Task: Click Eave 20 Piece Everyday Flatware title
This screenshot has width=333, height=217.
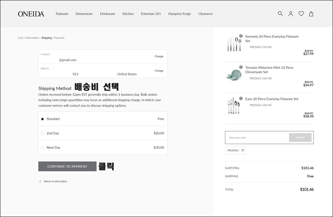Action: pos(272,99)
